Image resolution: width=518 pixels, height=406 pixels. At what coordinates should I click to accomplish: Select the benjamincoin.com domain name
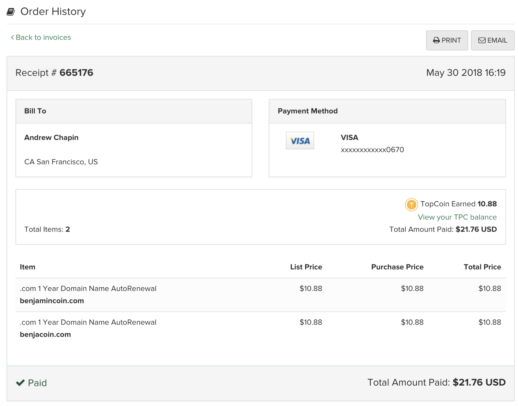(52, 301)
